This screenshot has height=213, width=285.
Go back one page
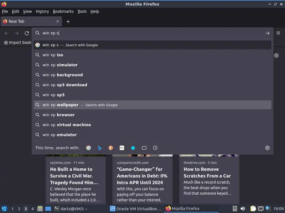pyautogui.click(x=7, y=33)
